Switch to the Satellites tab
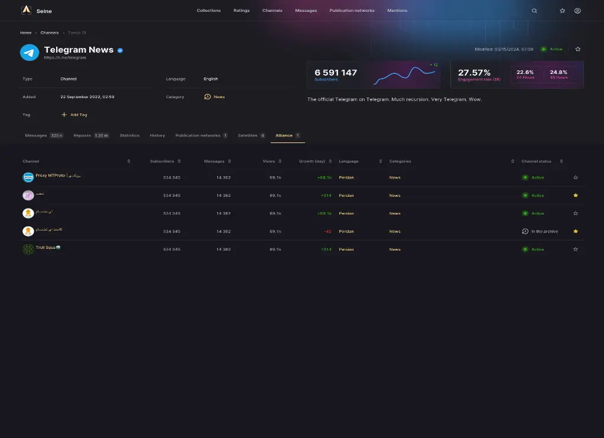This screenshot has width=604, height=438. point(252,135)
